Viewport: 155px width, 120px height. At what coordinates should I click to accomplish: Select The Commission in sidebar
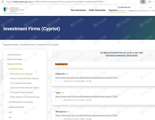pyautogui.click(x=14, y=55)
